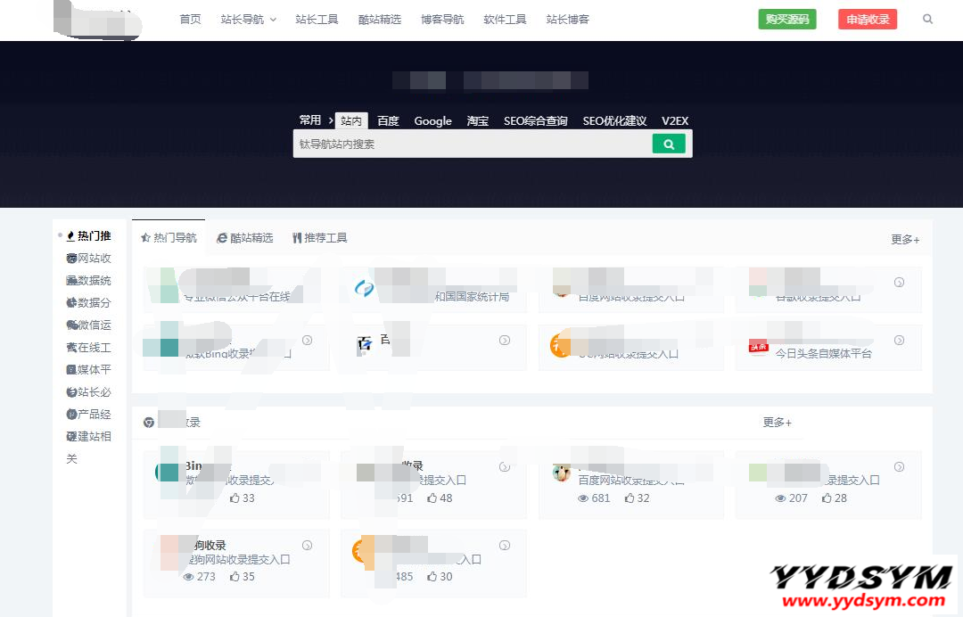
Task: Click the thumbs-up icon beside count 48
Action: [432, 498]
